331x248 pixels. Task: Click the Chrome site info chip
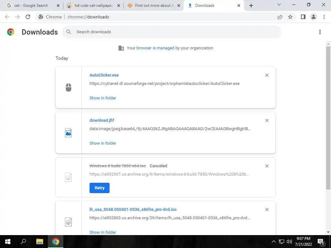pyautogui.click(x=50, y=17)
